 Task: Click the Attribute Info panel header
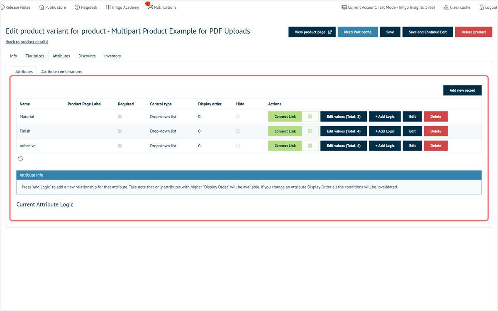click(249, 175)
